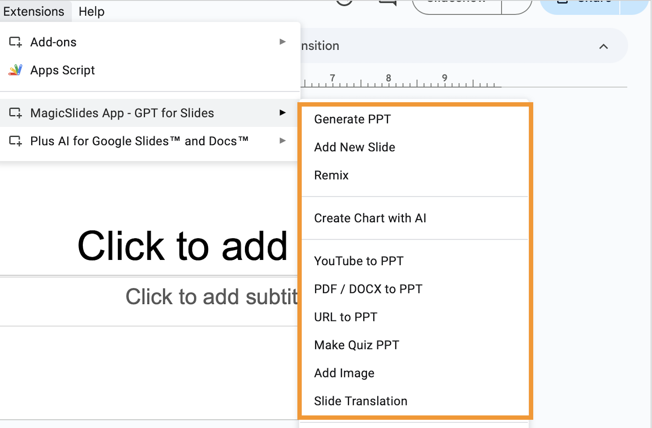
Task: Click the Plus AI add-on icon
Action: (15, 141)
